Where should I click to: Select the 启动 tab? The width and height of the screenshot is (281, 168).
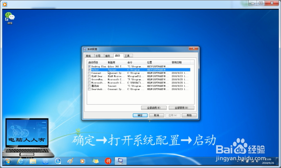tap(118, 56)
